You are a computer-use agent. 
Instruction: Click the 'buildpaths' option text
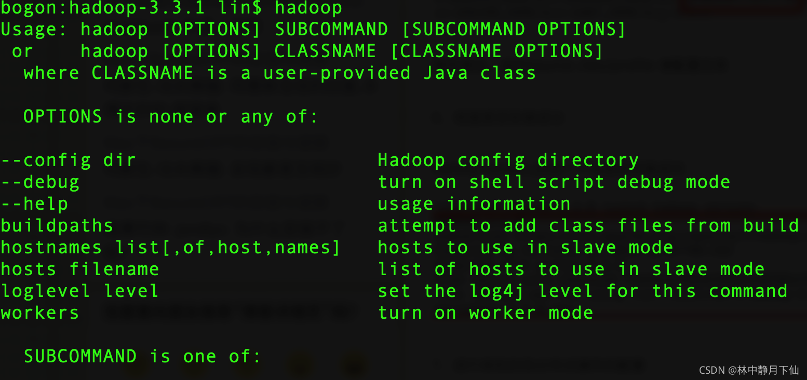(57, 226)
